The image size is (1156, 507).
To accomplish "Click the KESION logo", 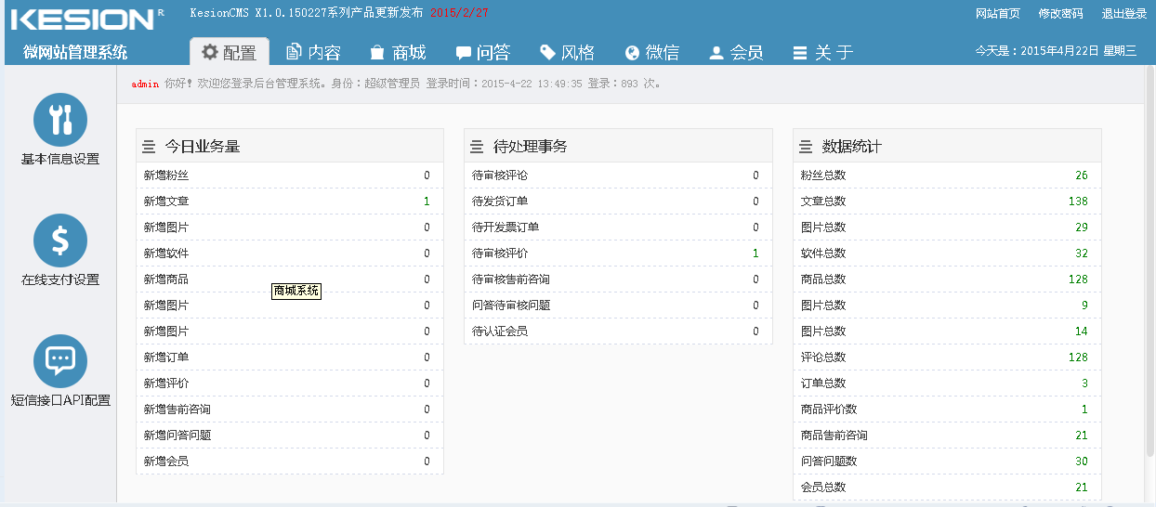I will pos(82,19).
